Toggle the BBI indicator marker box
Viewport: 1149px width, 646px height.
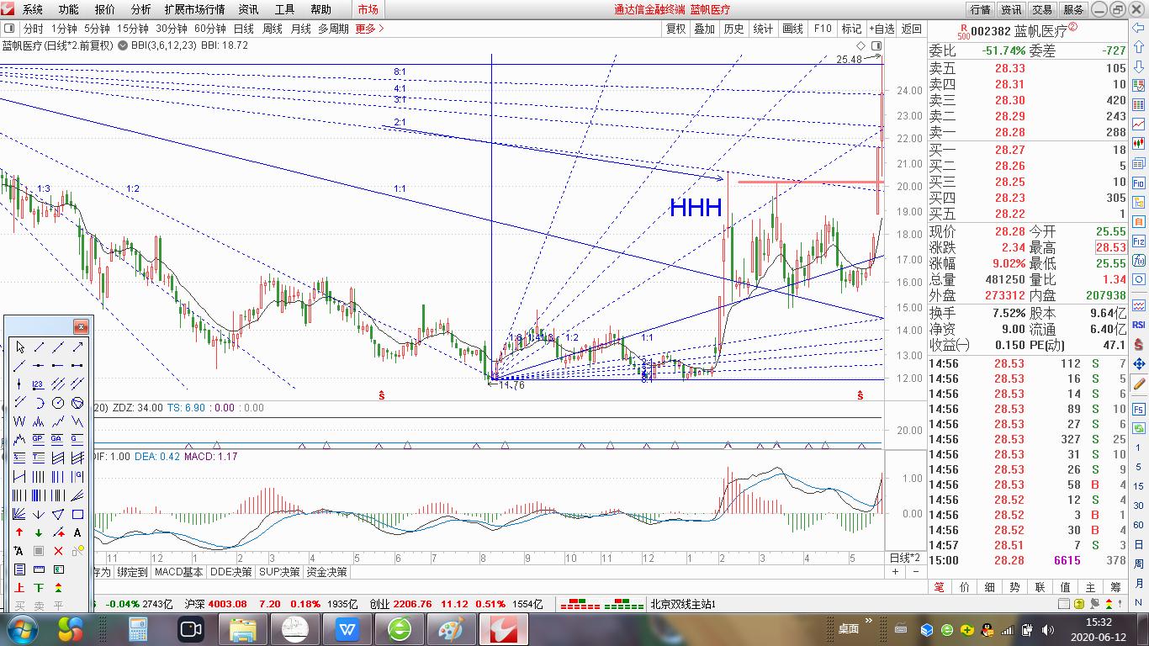(123, 45)
